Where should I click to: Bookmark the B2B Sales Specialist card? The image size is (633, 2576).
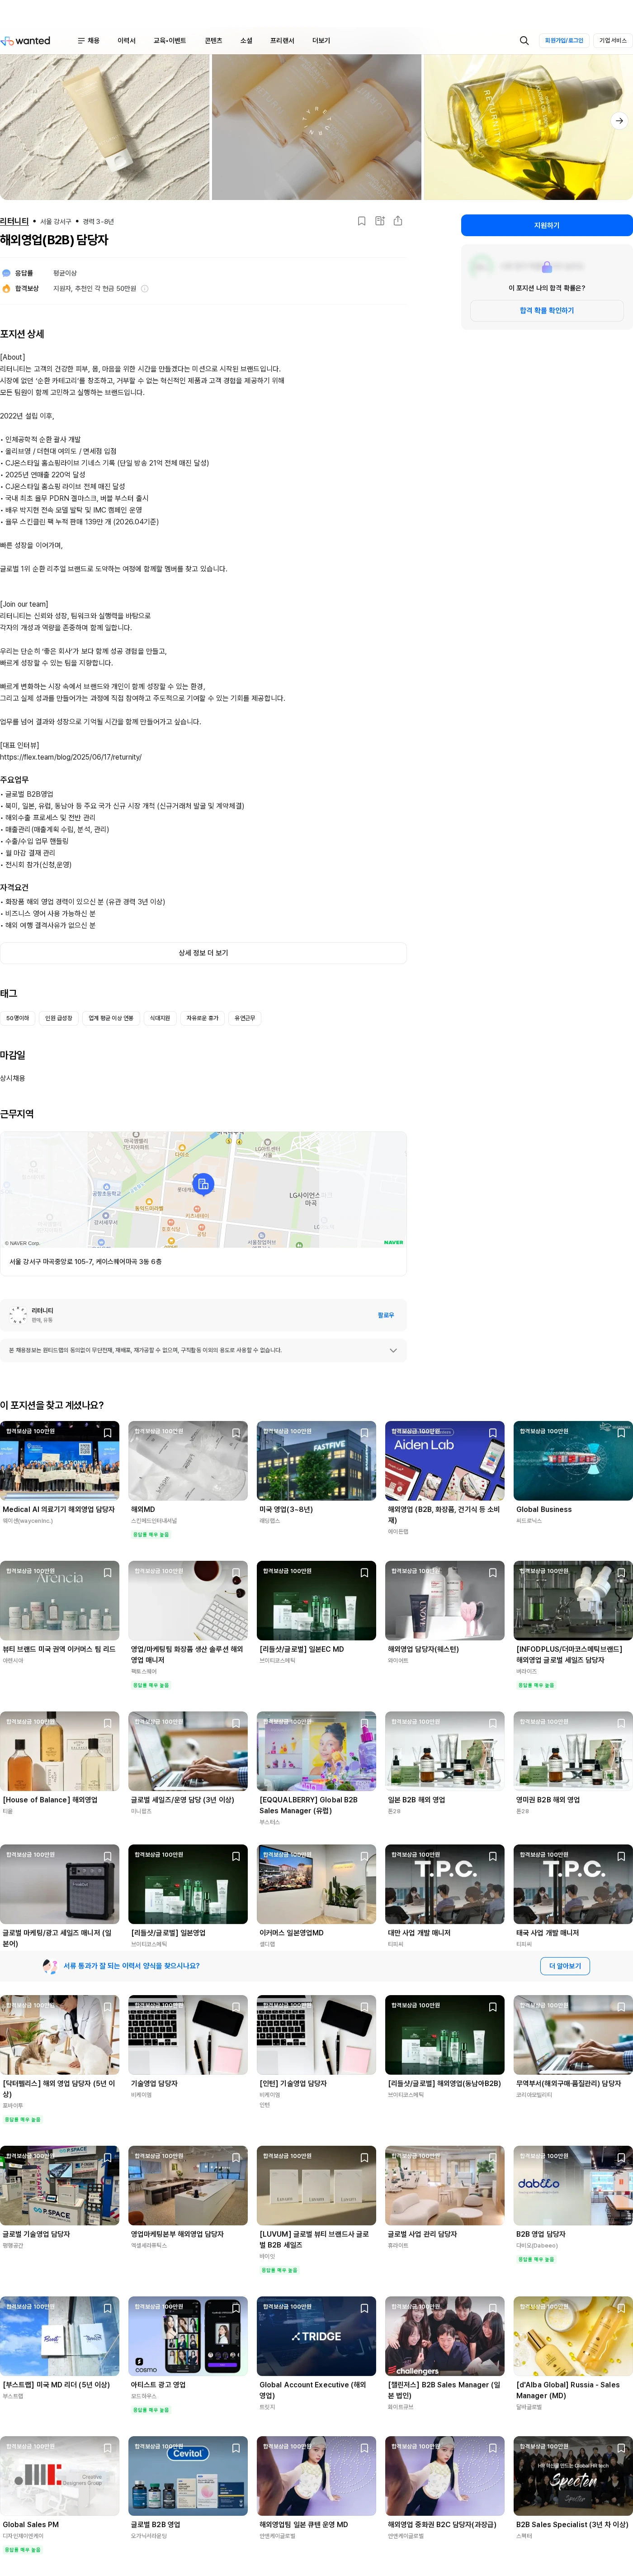621,2449
